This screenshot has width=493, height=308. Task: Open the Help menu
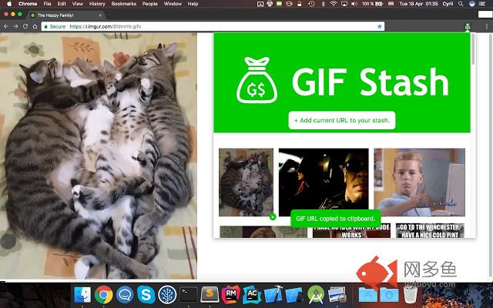(x=193, y=4)
